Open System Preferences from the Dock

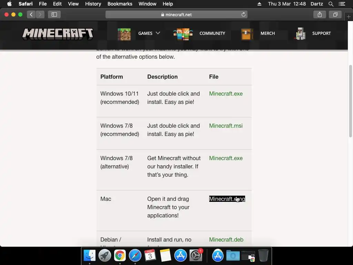(x=196, y=256)
